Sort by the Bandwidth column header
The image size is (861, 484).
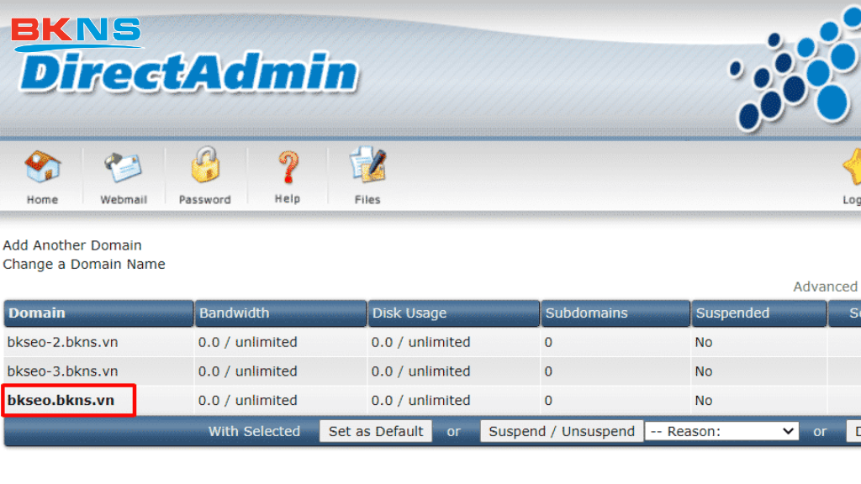(234, 313)
